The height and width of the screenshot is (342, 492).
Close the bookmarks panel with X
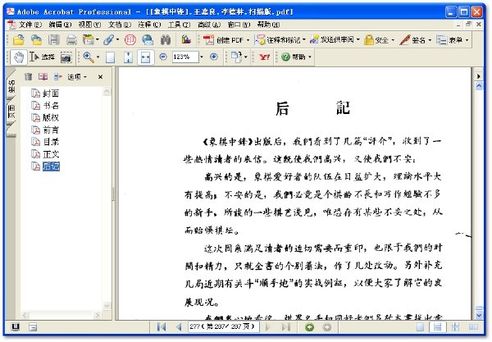[x=100, y=77]
